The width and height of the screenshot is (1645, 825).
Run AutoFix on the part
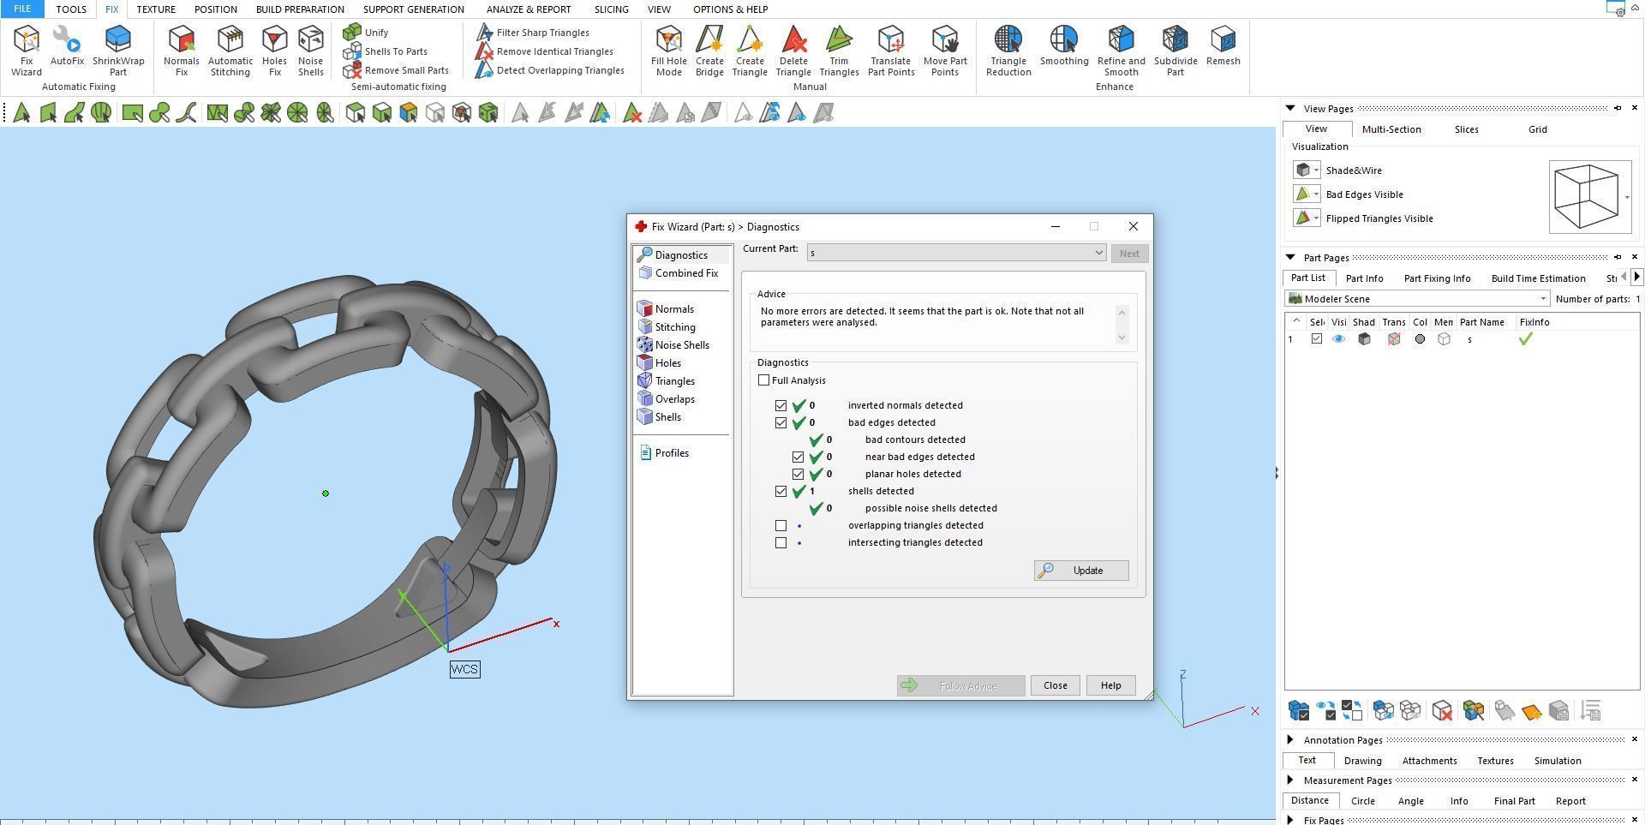tap(67, 46)
